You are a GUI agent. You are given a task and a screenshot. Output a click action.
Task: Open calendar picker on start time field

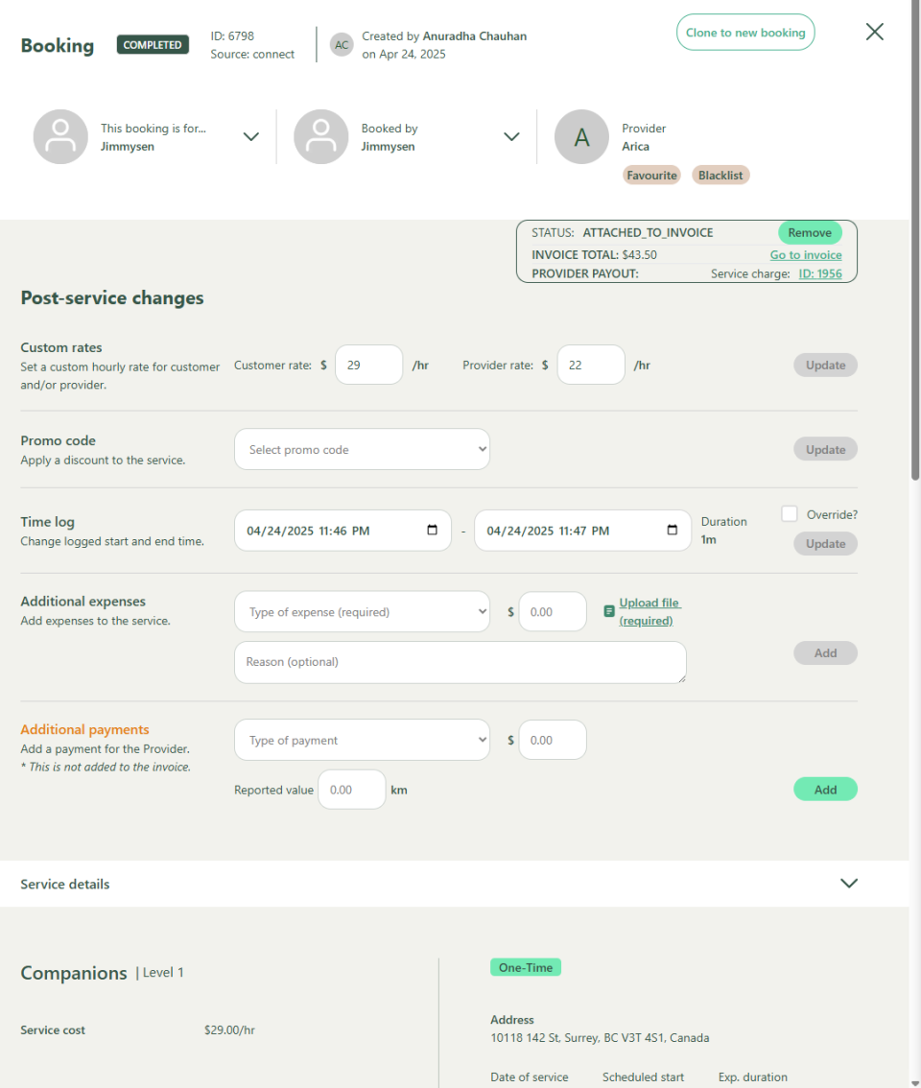[432, 531]
